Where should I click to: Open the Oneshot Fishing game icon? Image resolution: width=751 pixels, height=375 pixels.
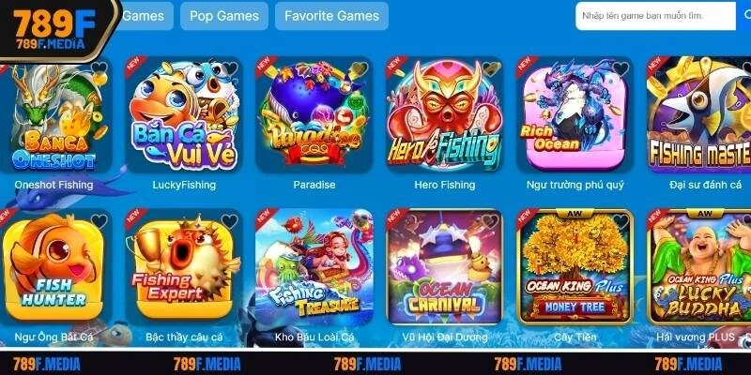pyautogui.click(x=54, y=114)
